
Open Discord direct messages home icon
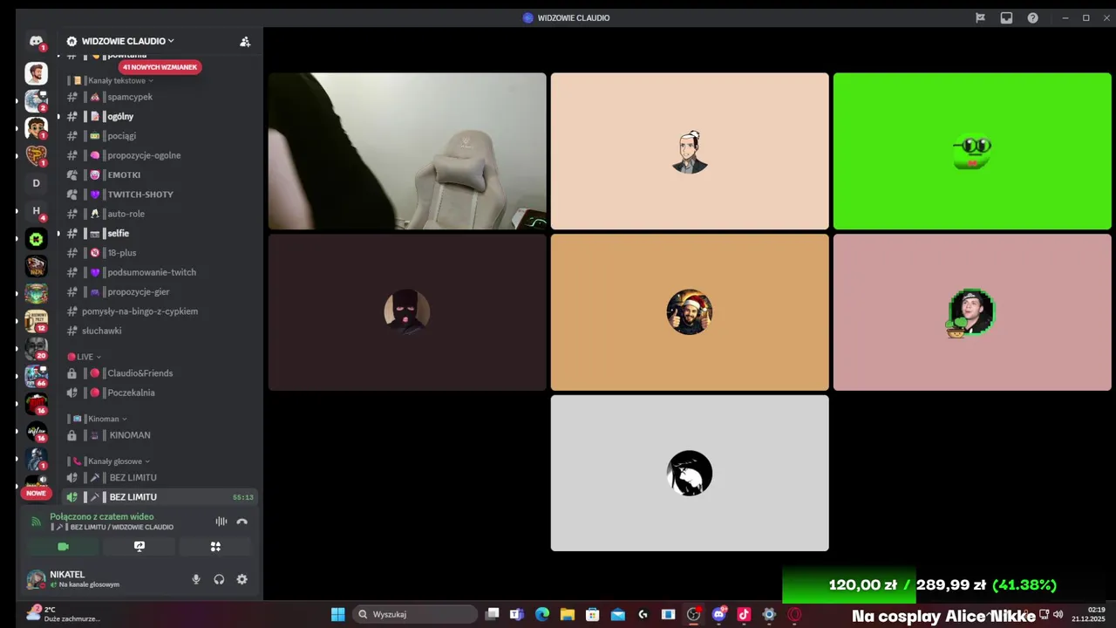36,41
